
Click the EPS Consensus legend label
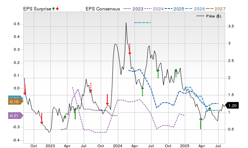tap(103, 9)
